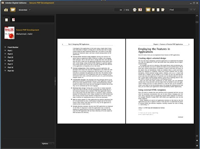The width and height of the screenshot is (200, 149).
Task: Select the double-page view mode icon
Action: [148, 10]
